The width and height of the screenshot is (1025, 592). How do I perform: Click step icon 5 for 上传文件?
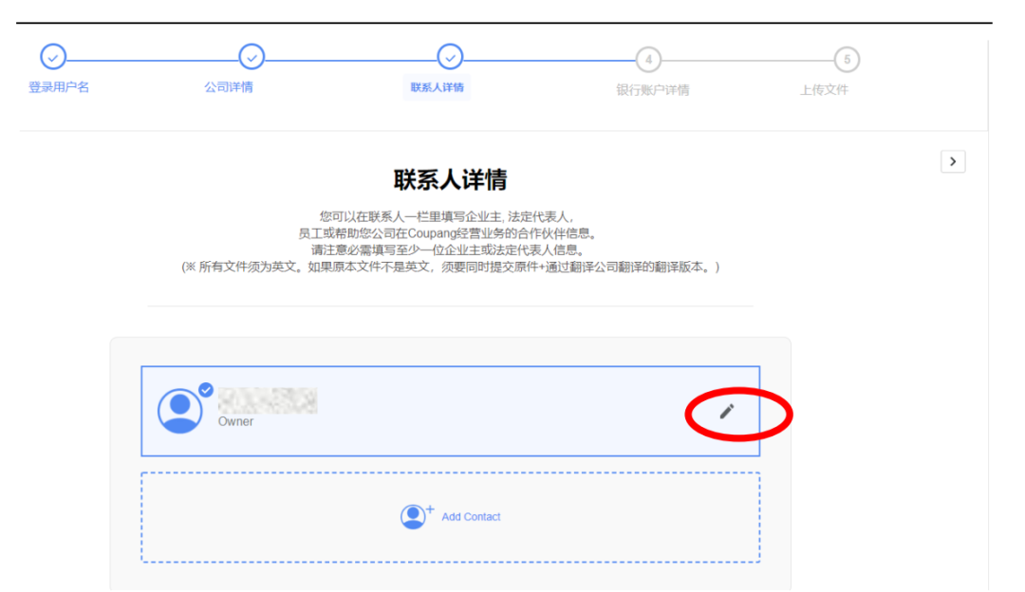pos(846,58)
